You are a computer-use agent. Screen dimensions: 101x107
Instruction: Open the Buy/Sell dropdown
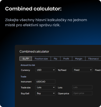tap(45, 93)
